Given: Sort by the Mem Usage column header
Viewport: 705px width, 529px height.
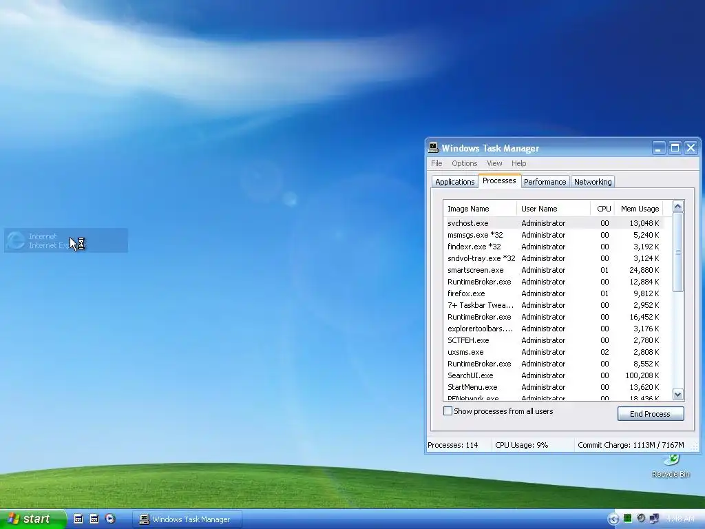Looking at the screenshot, I should (x=639, y=209).
